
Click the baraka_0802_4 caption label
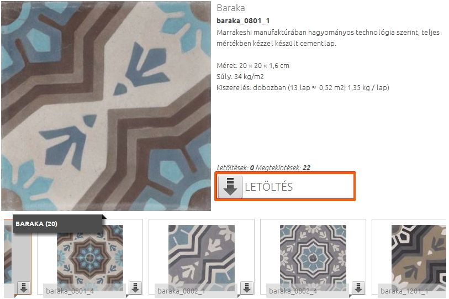[293, 291]
